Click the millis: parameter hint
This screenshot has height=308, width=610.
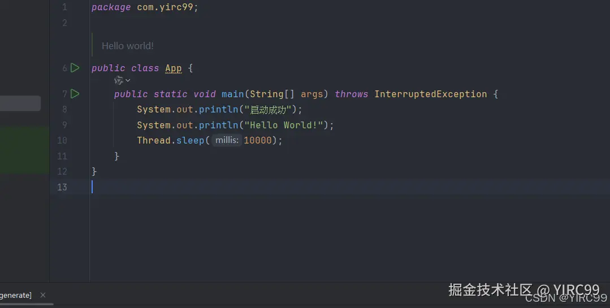coord(227,140)
